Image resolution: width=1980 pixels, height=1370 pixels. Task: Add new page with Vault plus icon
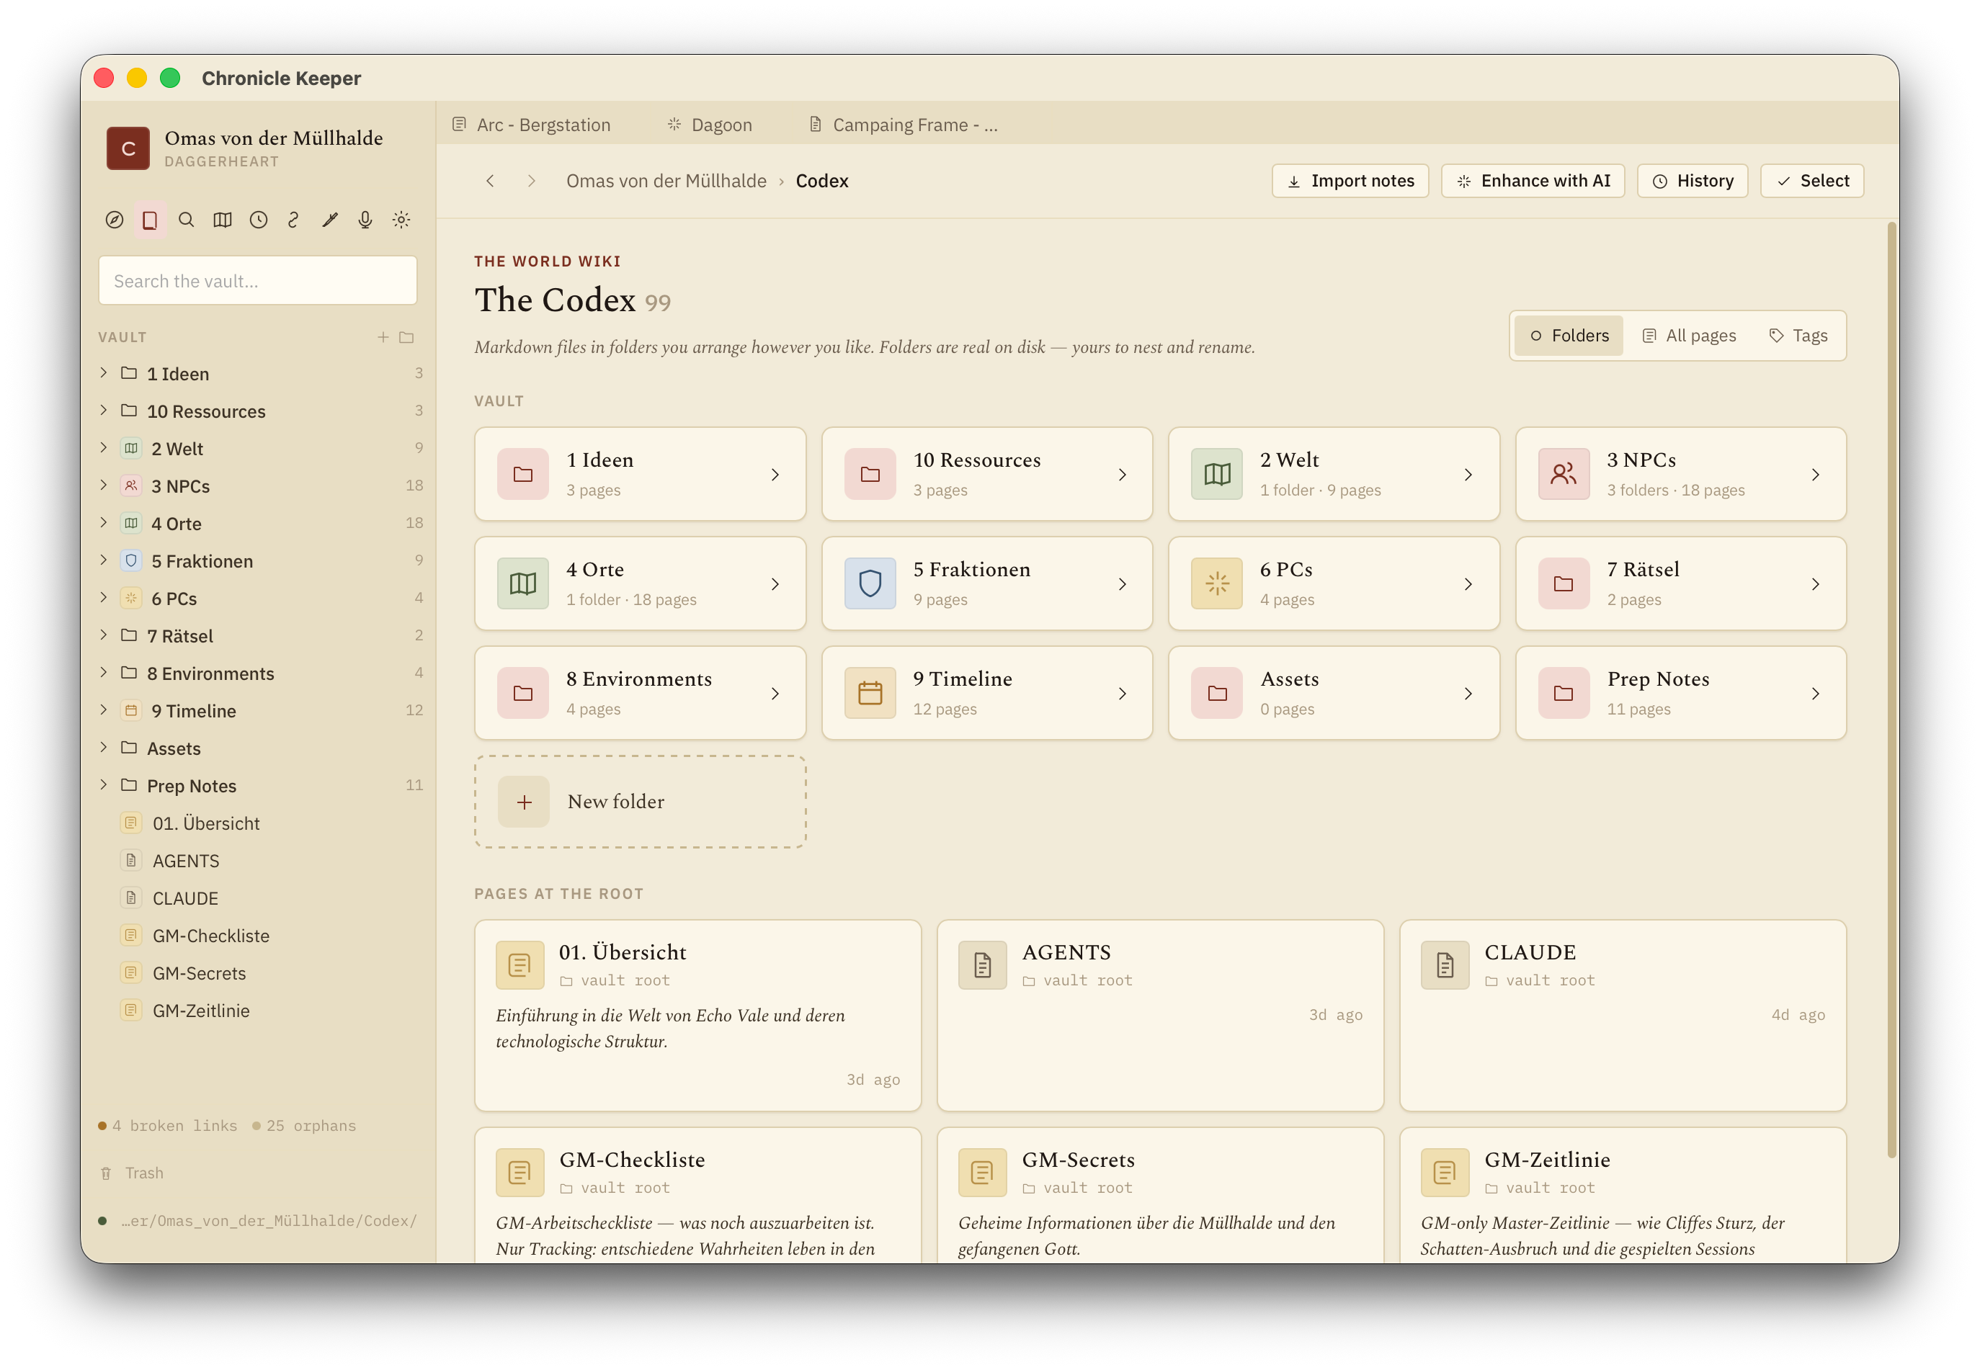[x=383, y=337]
